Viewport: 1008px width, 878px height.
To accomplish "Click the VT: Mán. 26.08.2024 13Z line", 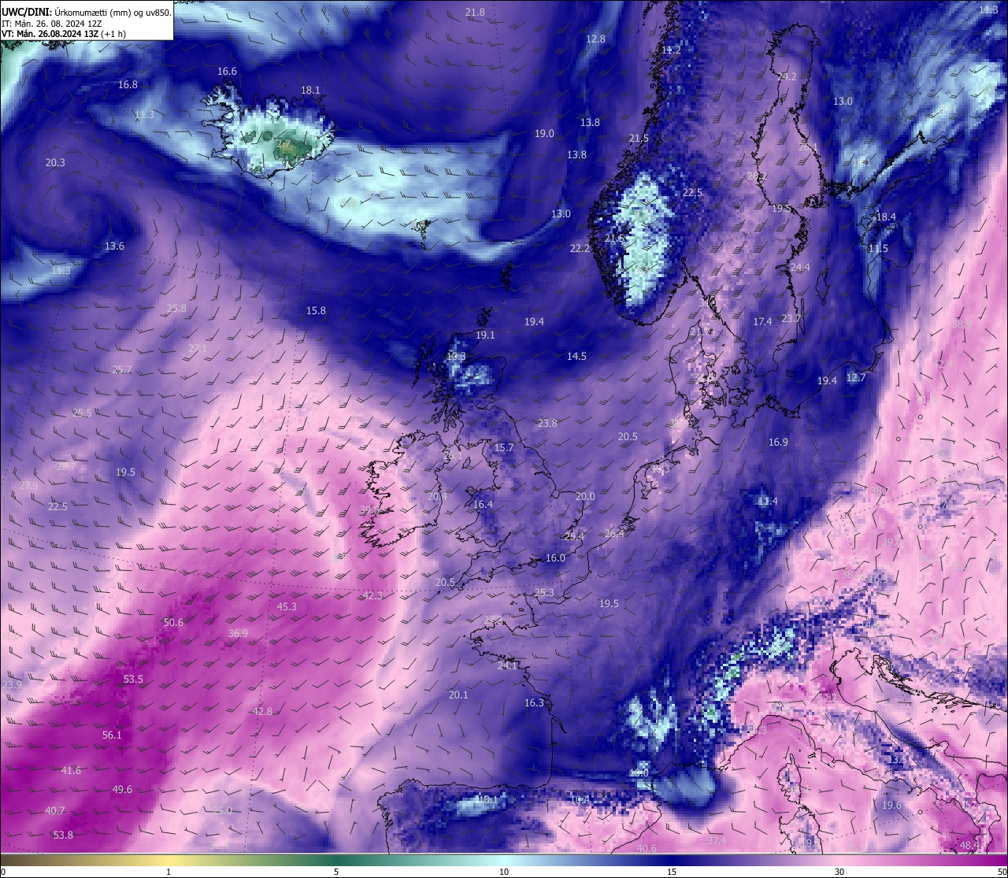I will click(x=64, y=34).
